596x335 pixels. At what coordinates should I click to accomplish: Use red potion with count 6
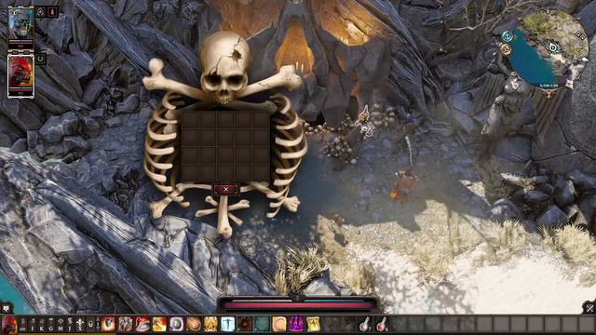(382, 325)
